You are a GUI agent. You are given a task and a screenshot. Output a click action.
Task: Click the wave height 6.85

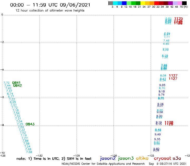point(166,44)
